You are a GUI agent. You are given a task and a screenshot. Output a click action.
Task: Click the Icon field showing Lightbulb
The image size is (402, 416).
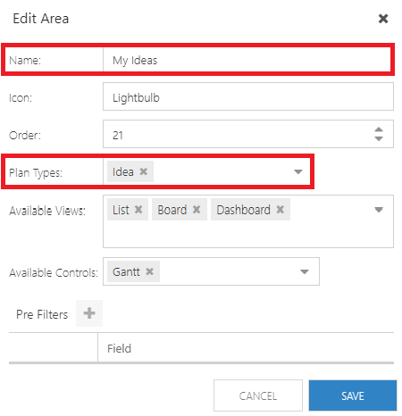tap(248, 96)
